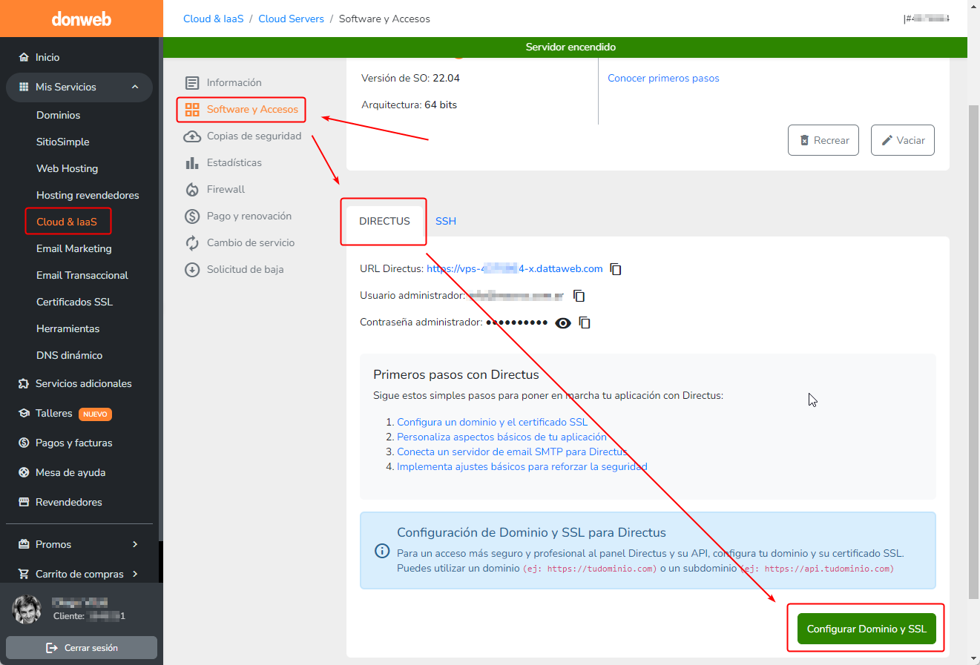The width and height of the screenshot is (980, 665).
Task: Click the Cerrar sesión button
Action: [x=82, y=647]
